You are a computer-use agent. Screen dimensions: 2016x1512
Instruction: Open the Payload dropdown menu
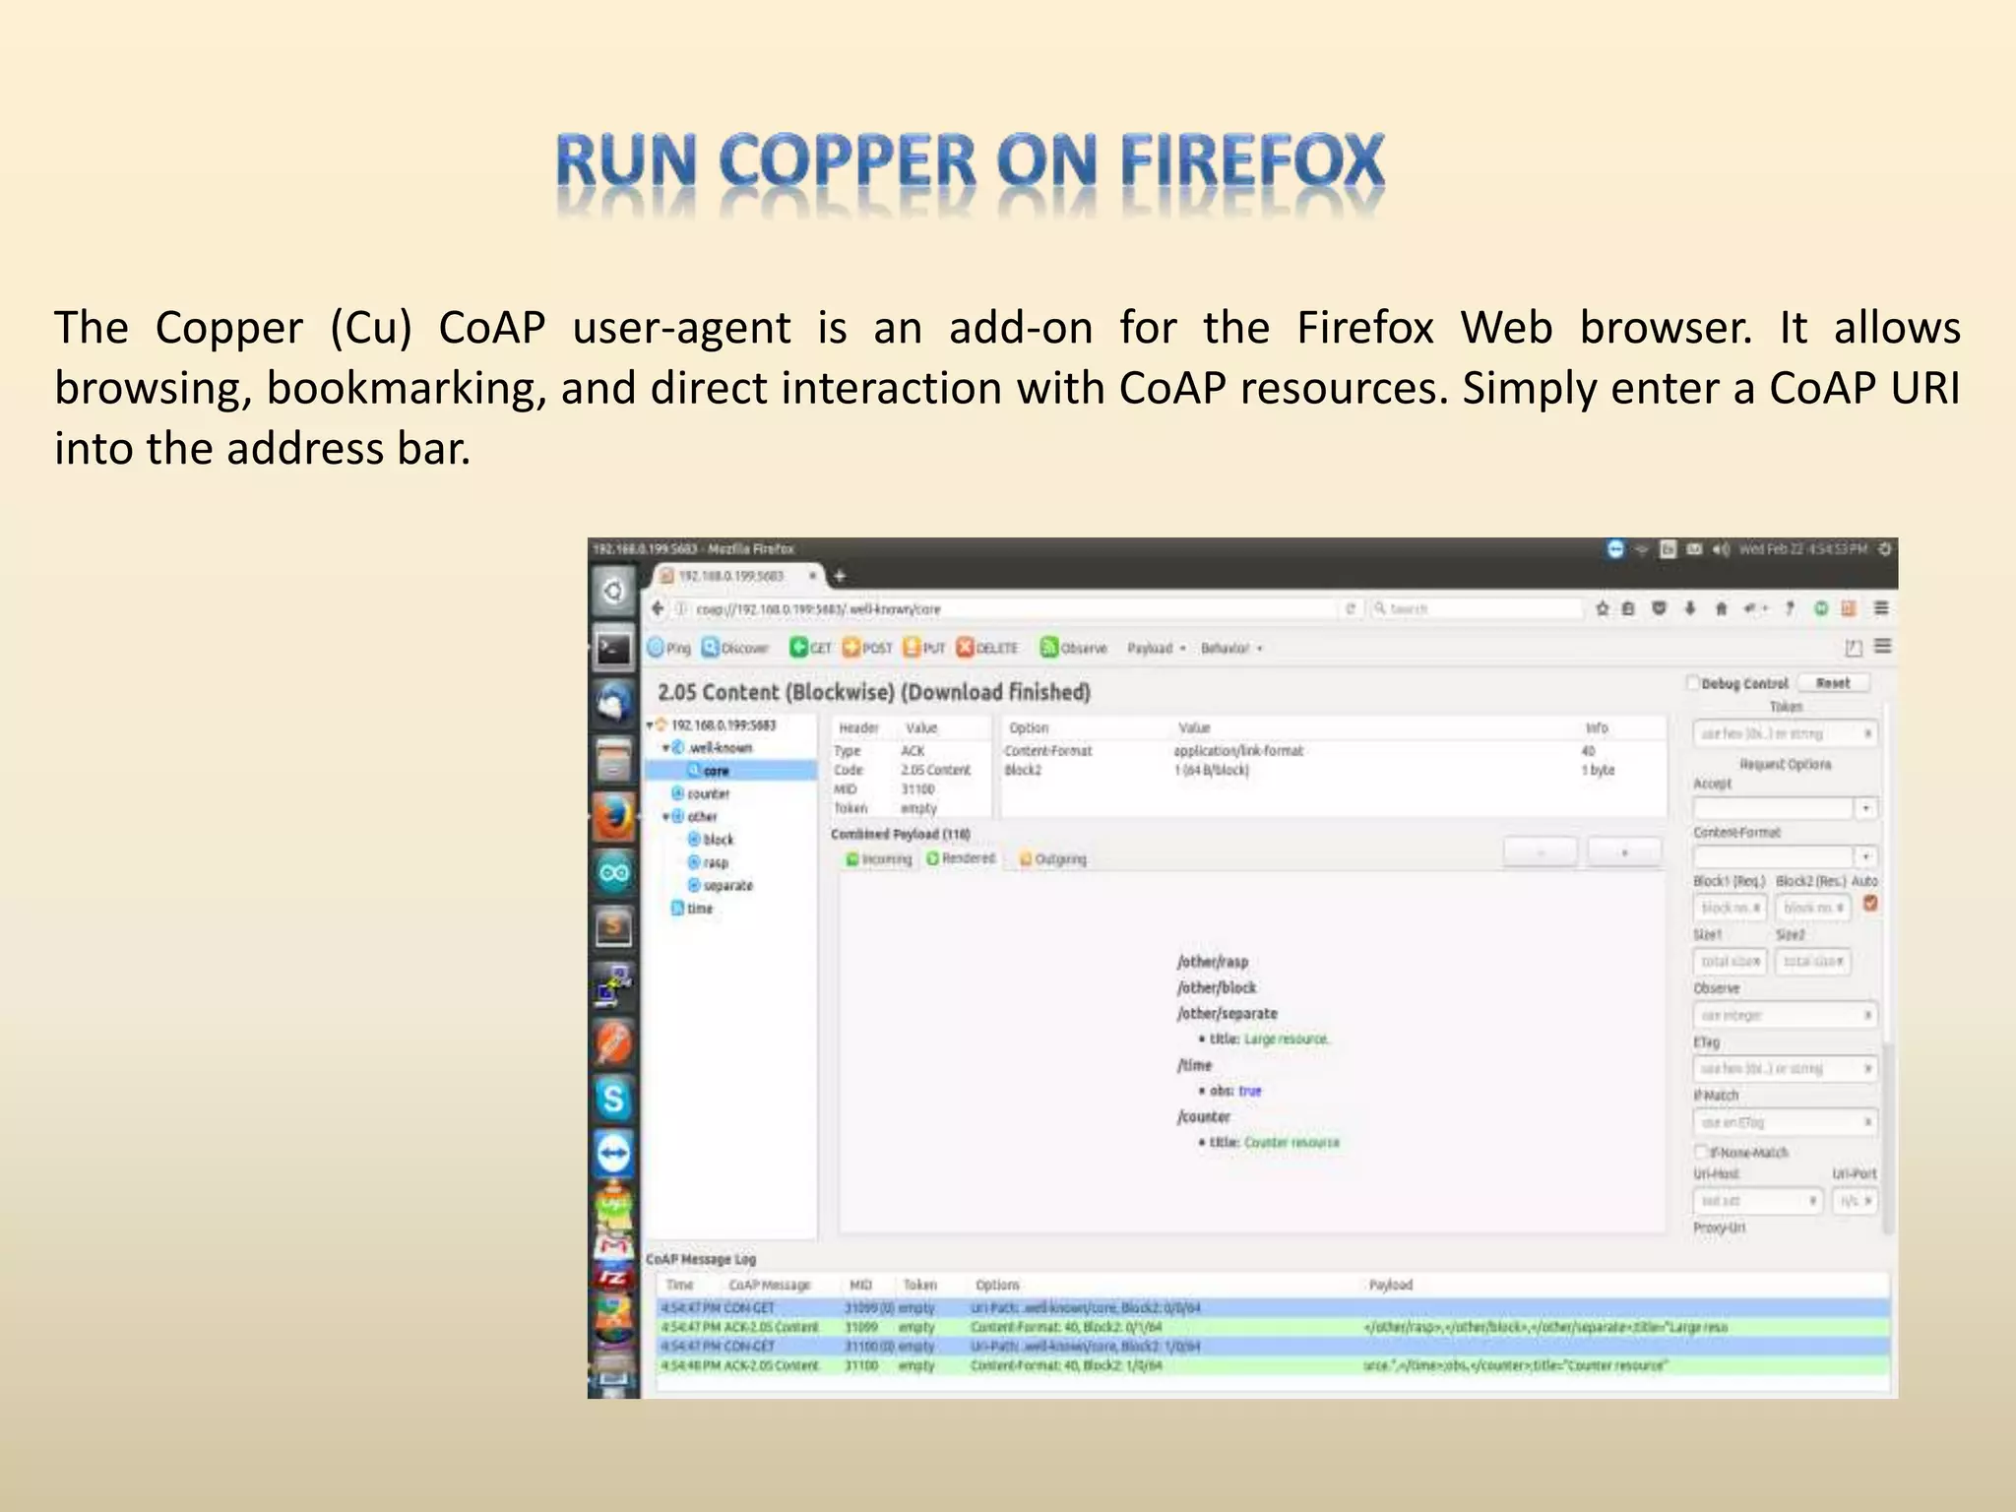1157,648
